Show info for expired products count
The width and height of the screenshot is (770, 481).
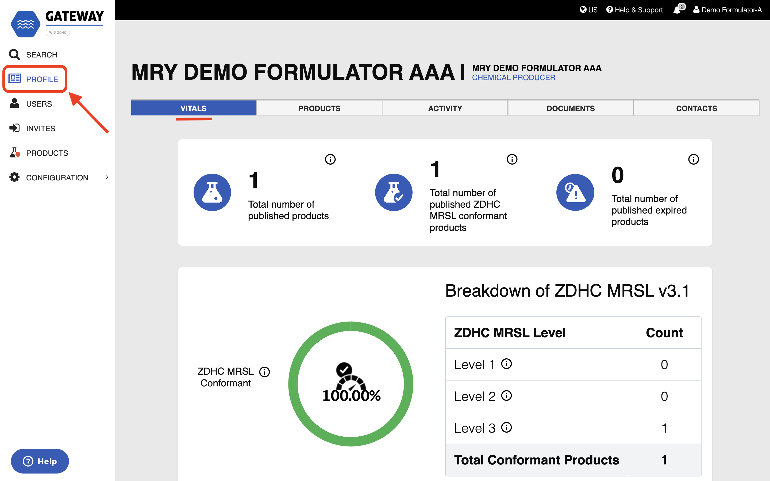pyautogui.click(x=694, y=159)
